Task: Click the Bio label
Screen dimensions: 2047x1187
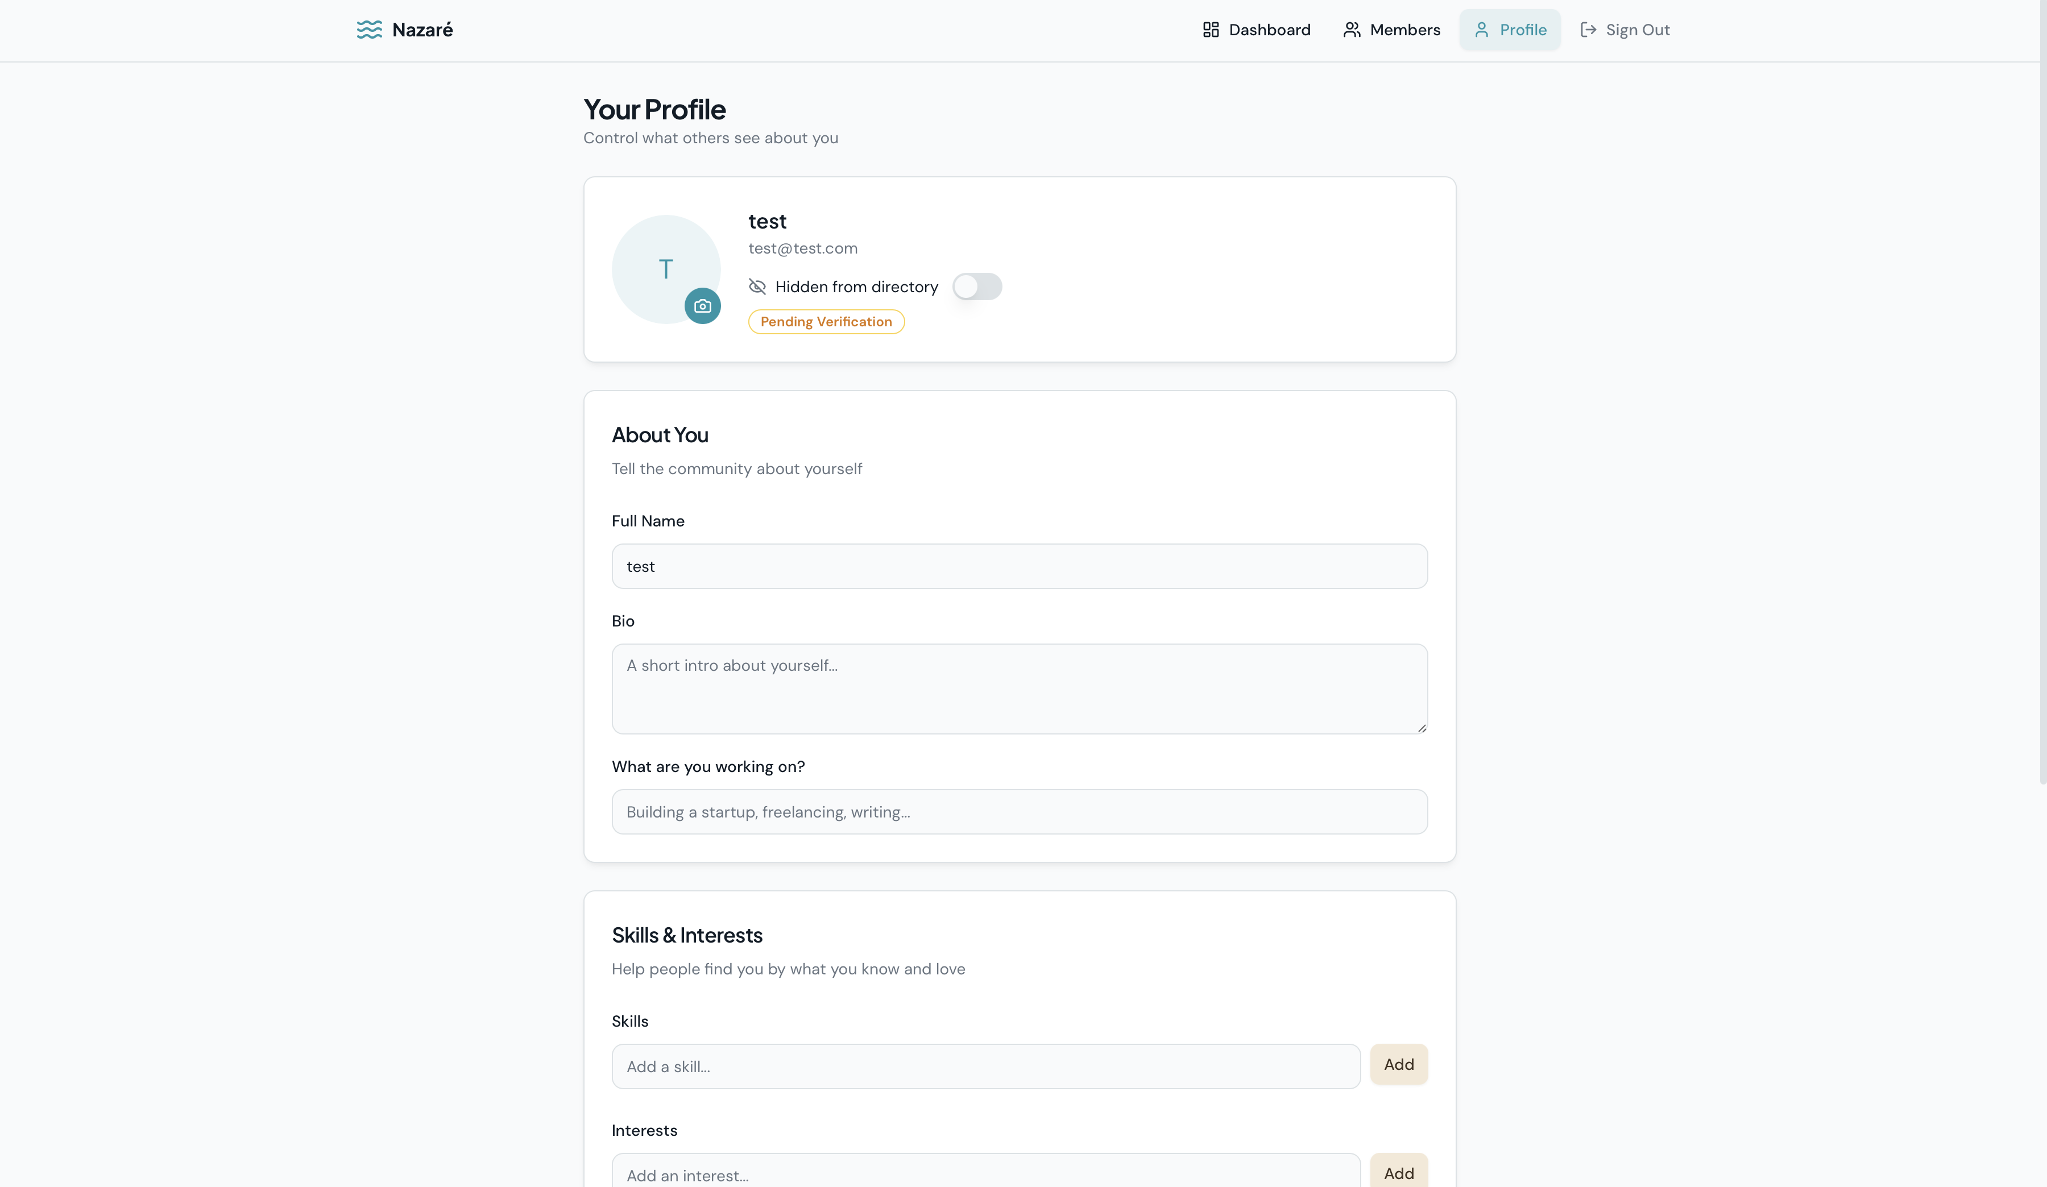Action: pos(623,621)
